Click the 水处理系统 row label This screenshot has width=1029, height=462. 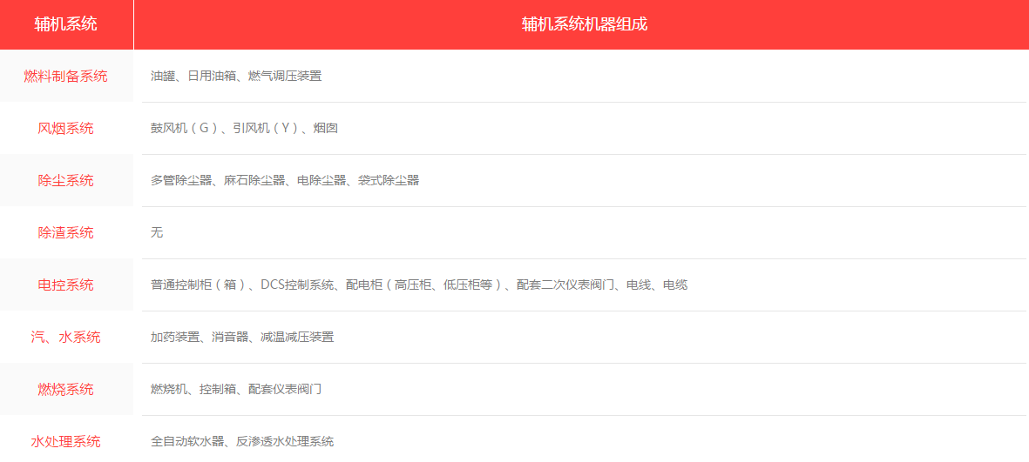coord(66,441)
